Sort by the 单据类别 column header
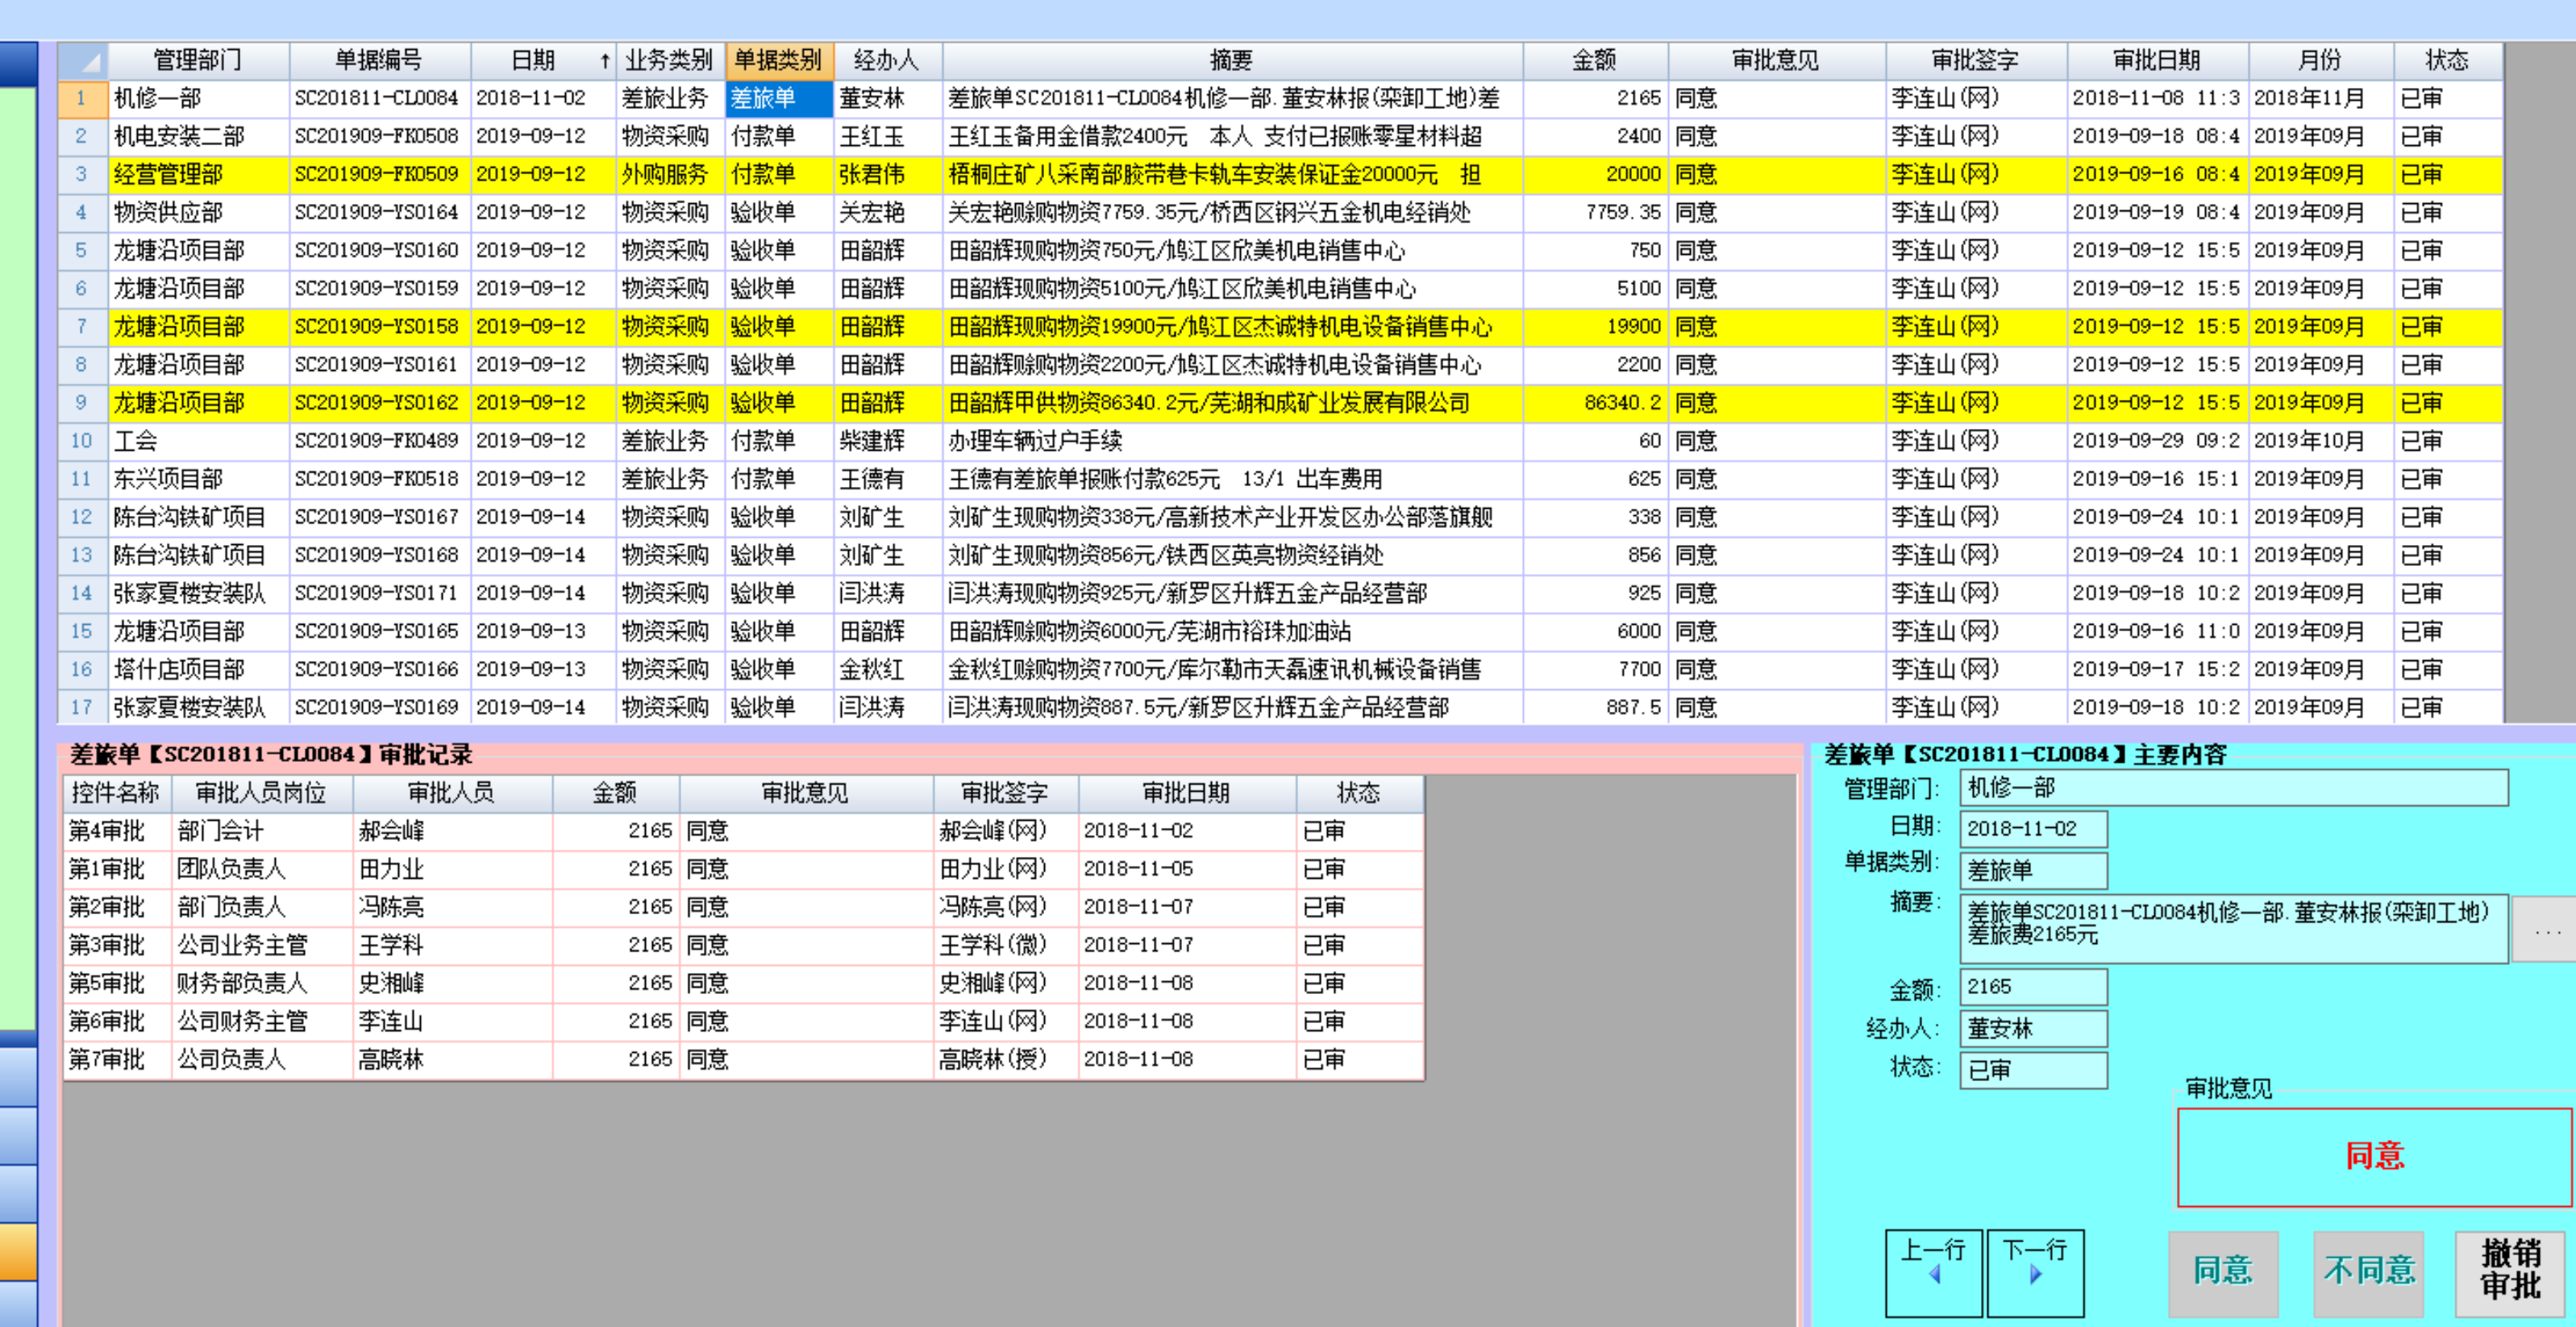 (778, 61)
